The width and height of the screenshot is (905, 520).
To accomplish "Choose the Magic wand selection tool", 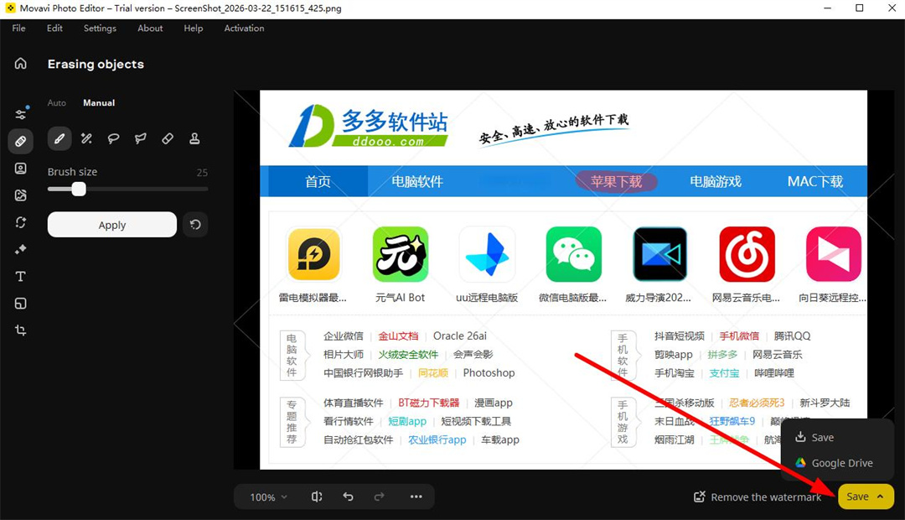I will tap(86, 138).
